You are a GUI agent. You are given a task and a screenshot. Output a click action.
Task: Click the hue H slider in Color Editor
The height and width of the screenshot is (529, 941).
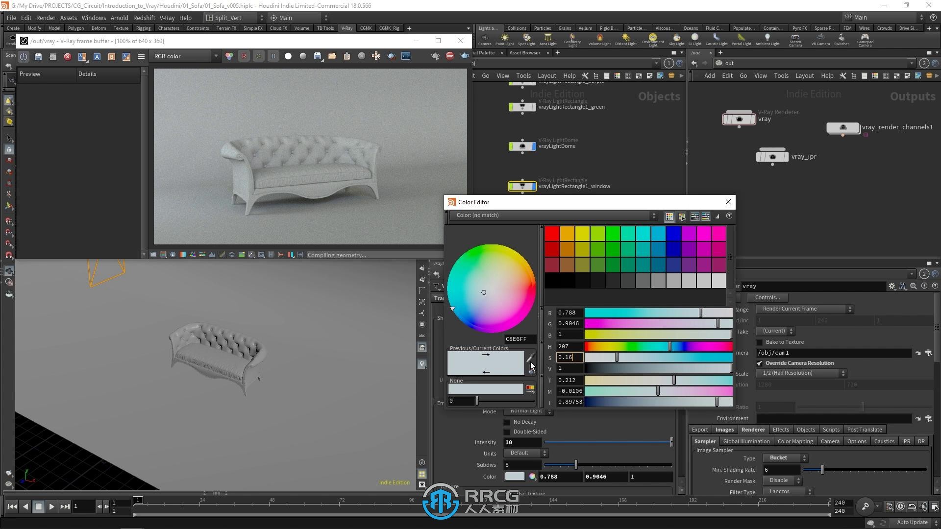pos(658,347)
